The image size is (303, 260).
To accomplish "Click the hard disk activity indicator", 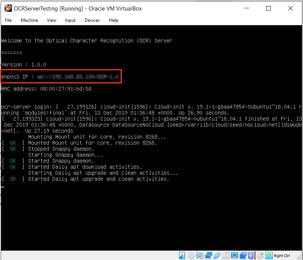I will [x=182, y=255].
